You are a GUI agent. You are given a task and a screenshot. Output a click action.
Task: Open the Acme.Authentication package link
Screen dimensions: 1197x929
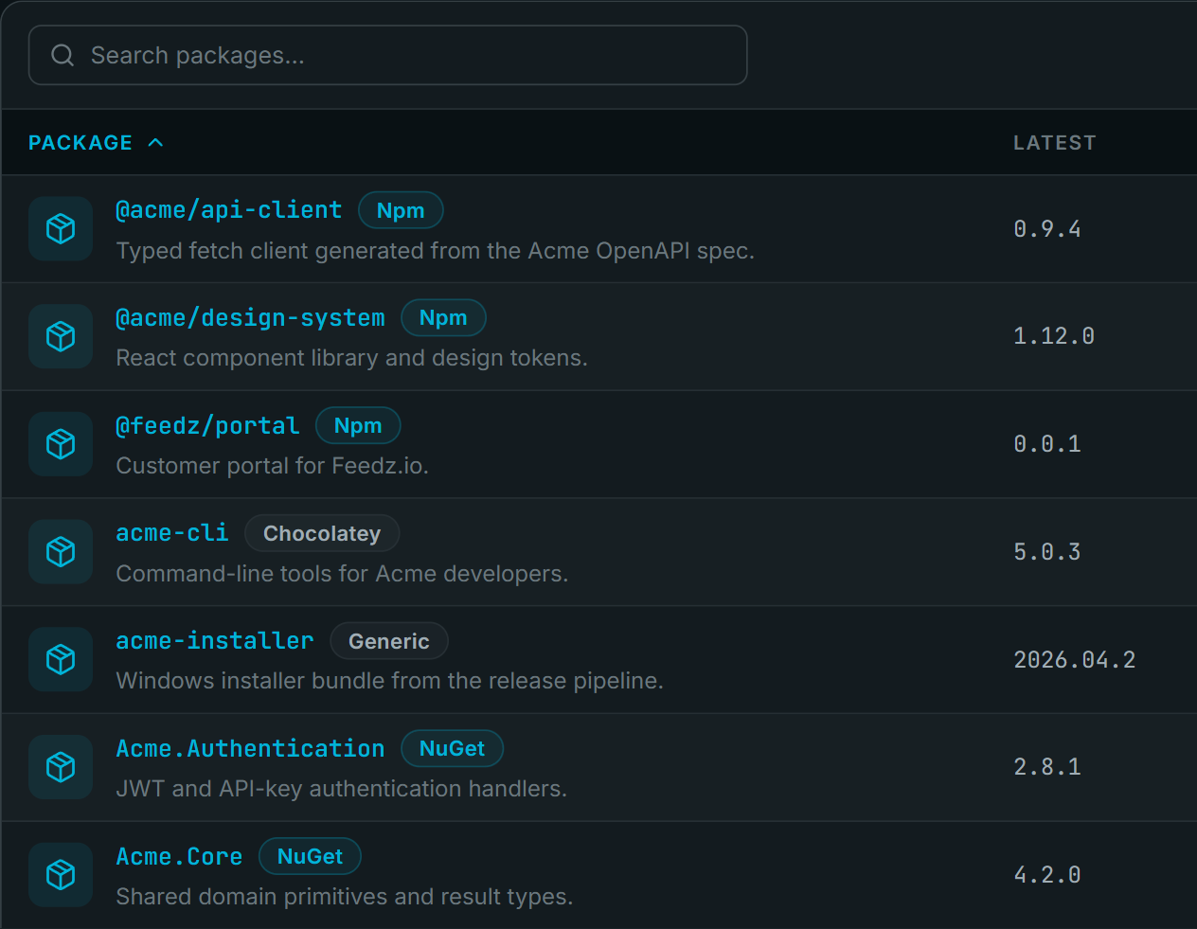pyautogui.click(x=250, y=749)
